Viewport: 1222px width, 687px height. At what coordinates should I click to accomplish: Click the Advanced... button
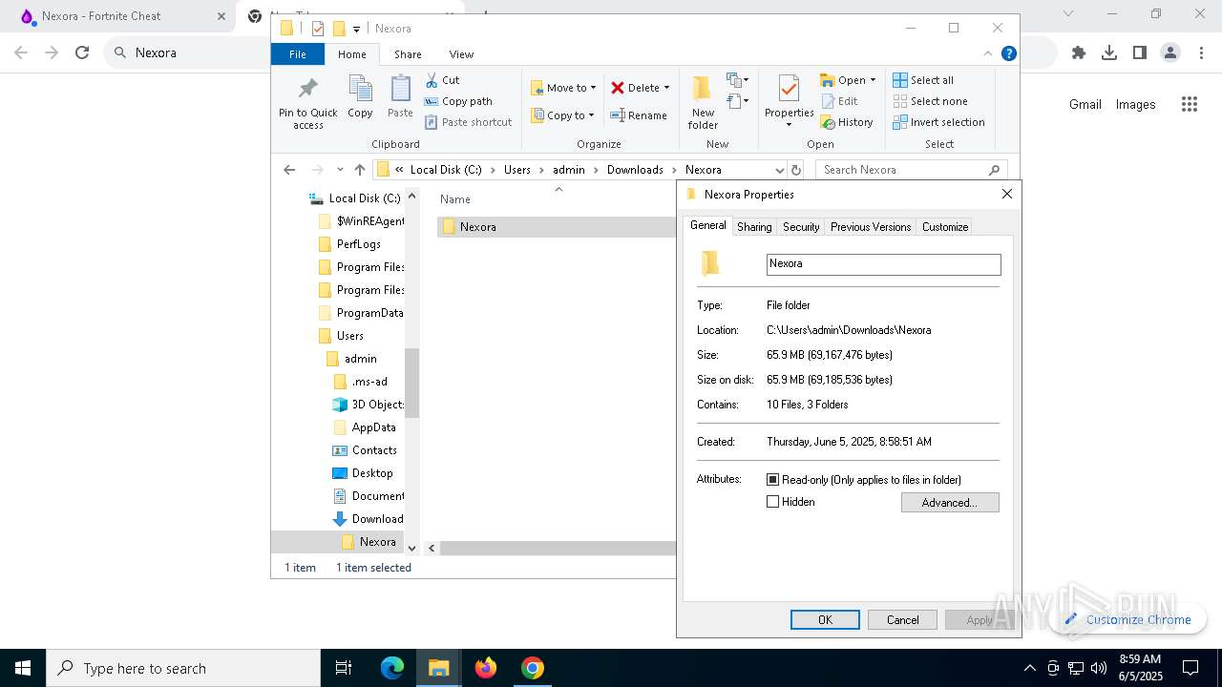[x=950, y=503]
